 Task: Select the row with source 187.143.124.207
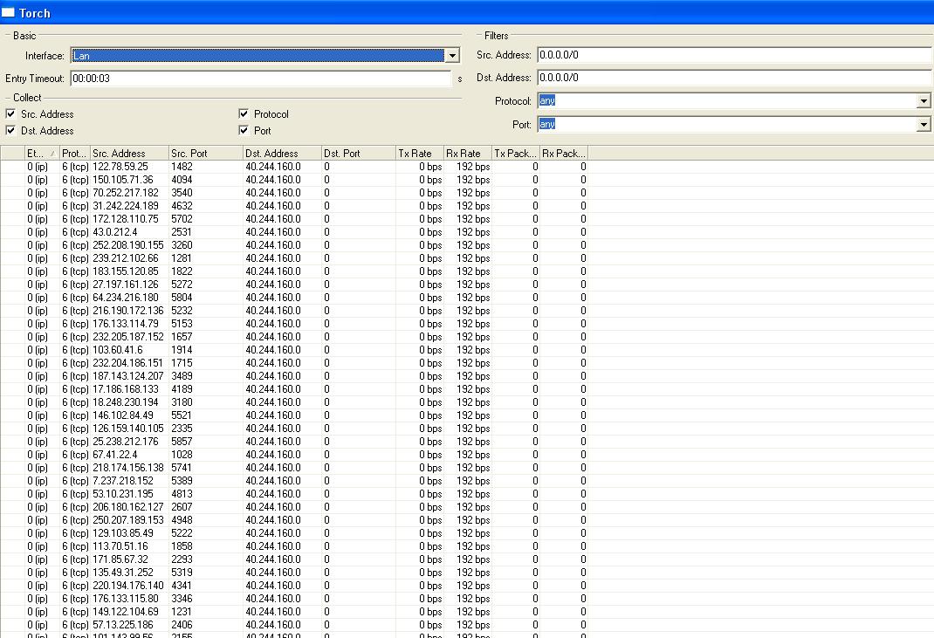[x=294, y=376]
